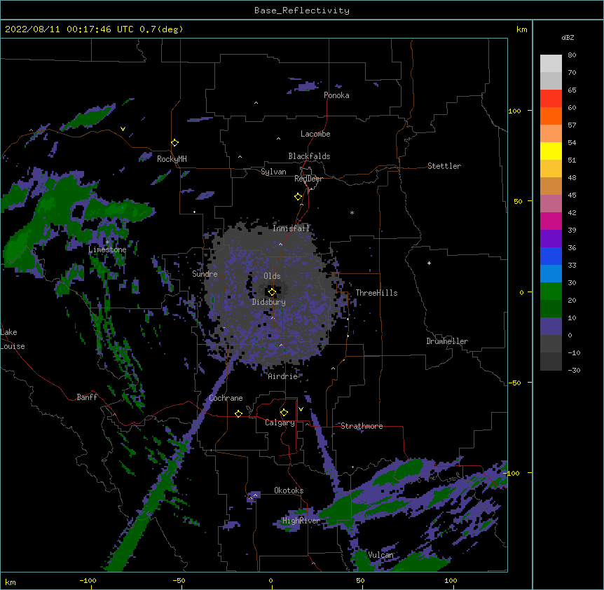604x590 pixels.
Task: Click the yellow diamond marker above Calgary label
Action: (284, 413)
